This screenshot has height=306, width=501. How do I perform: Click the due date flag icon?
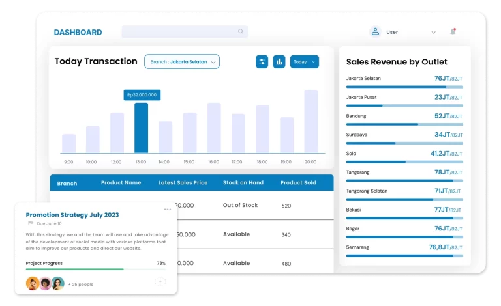31,223
